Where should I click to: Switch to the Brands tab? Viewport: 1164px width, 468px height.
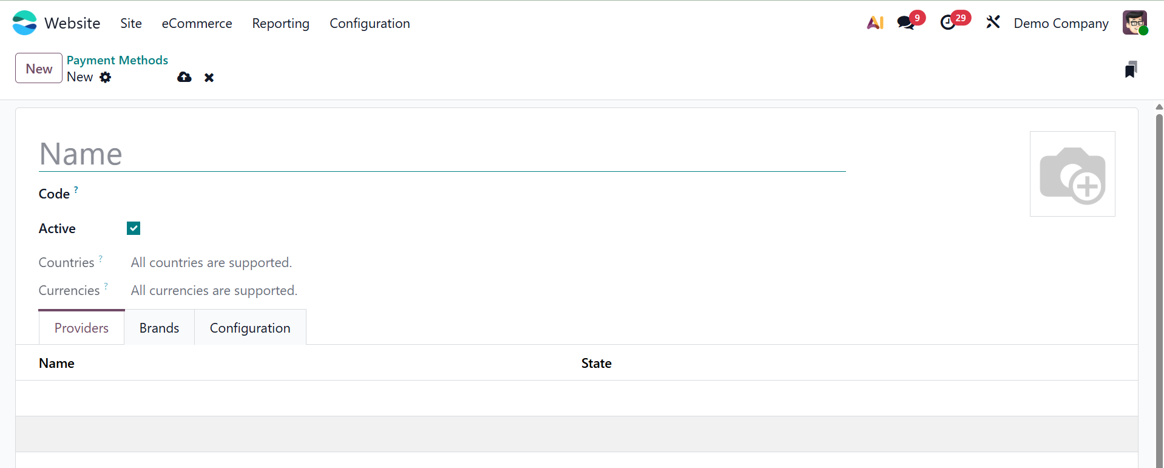pyautogui.click(x=159, y=328)
